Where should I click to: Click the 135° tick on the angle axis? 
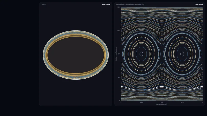tap(119, 31)
